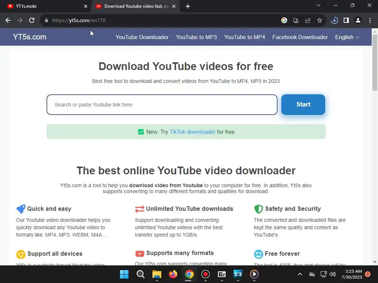Open the download manager extension icon
Viewport: 378px width, 283px height.
(x=334, y=21)
